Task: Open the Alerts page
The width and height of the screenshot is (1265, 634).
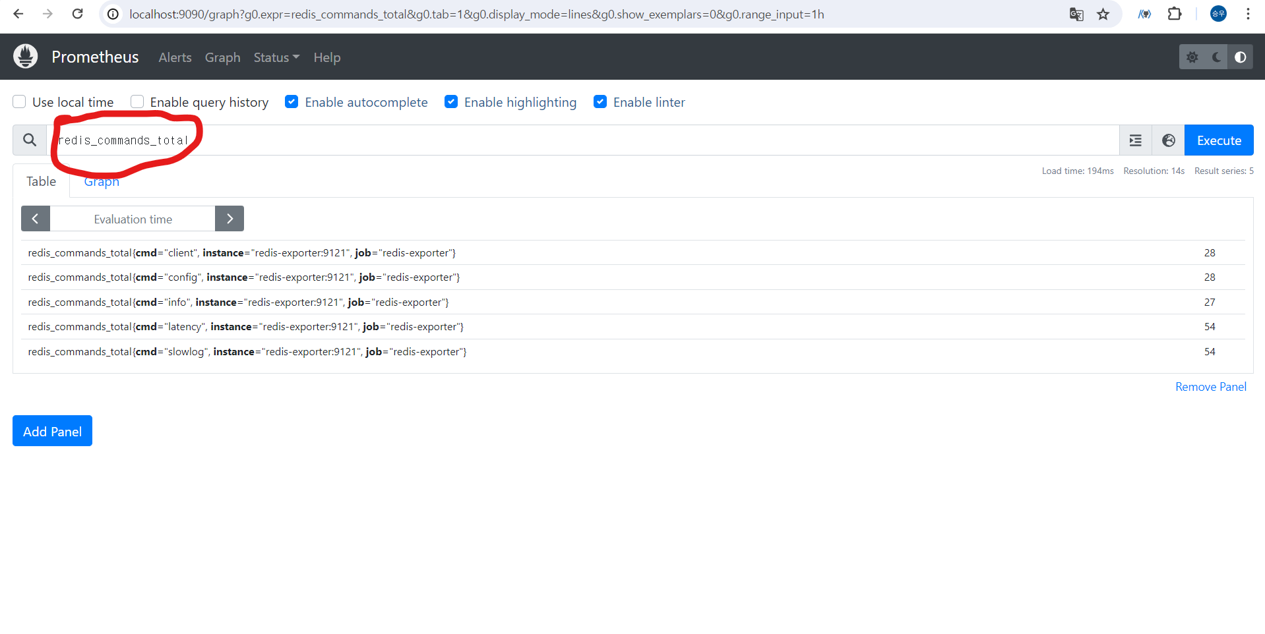Action: tap(175, 57)
